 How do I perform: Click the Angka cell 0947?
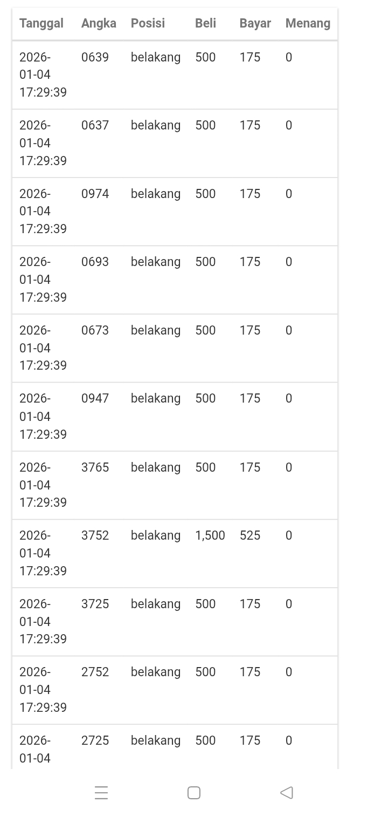click(95, 398)
